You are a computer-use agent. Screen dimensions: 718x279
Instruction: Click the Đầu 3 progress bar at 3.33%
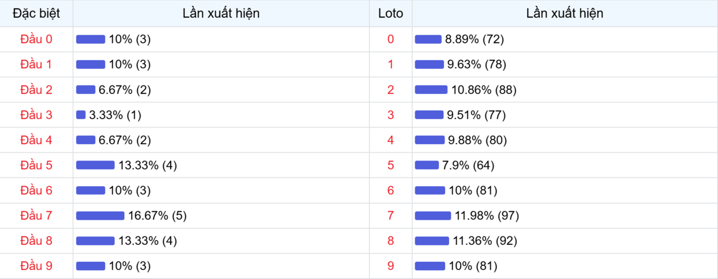pos(81,115)
